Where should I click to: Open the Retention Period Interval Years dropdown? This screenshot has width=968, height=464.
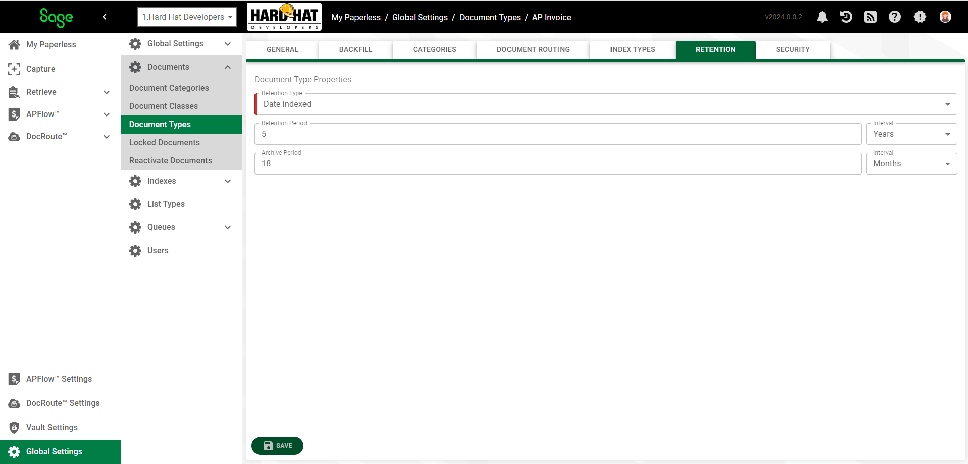pyautogui.click(x=911, y=134)
